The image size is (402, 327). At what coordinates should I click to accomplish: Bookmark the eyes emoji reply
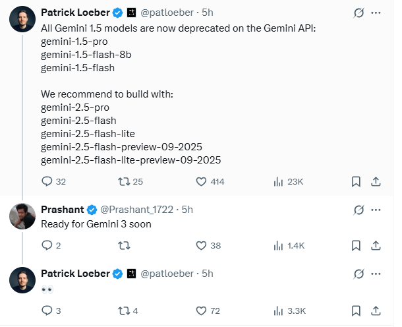click(x=356, y=311)
